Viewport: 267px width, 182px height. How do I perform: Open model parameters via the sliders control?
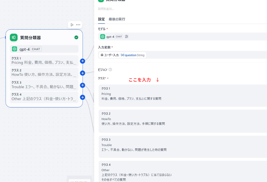pos(126,36)
